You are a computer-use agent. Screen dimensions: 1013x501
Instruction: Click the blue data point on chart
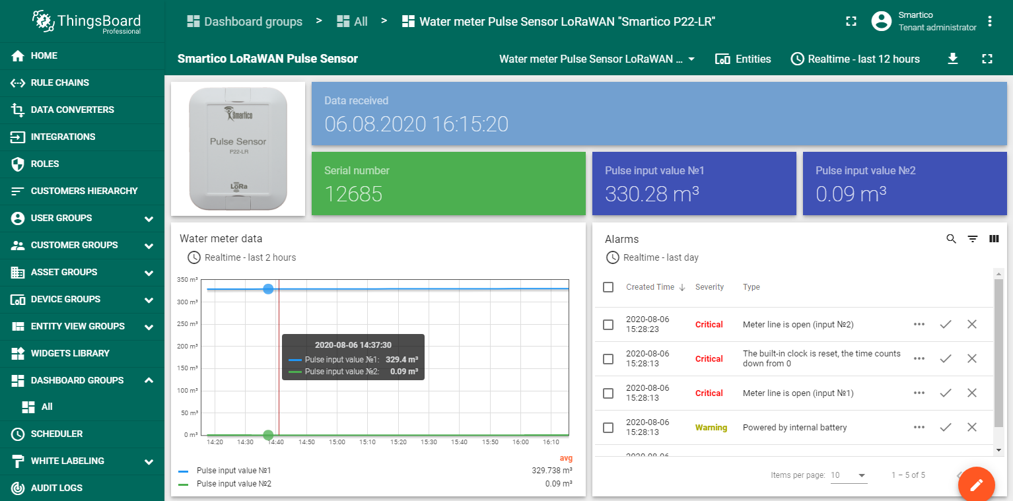(268, 289)
